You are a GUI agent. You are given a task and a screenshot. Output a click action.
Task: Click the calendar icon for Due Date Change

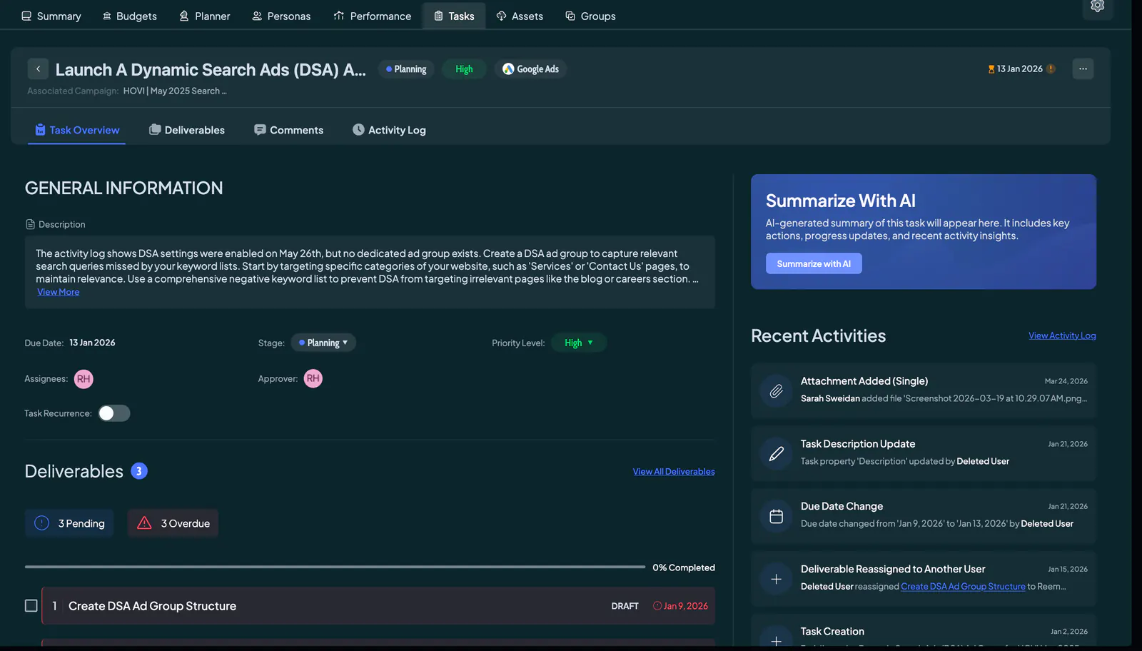click(x=776, y=516)
